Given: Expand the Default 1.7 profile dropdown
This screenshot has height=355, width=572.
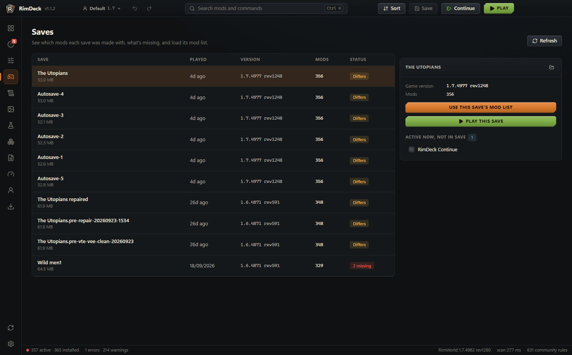Looking at the screenshot, I should tap(102, 8).
